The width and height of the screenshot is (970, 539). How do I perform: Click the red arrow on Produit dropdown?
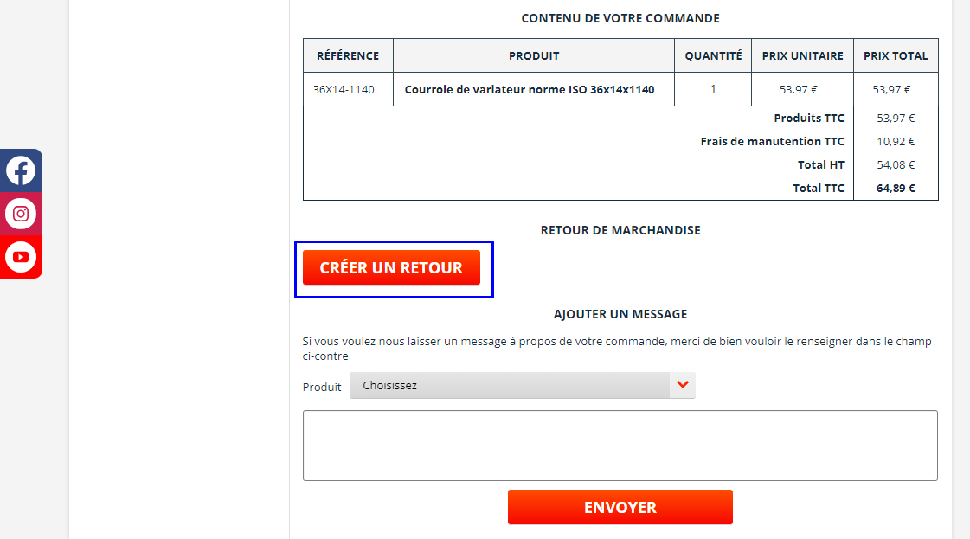point(683,386)
